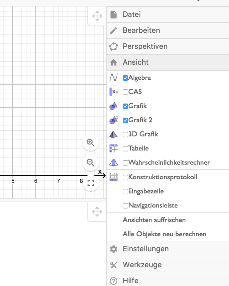Click Alle Objekte neu berechnen
Image resolution: width=229 pixels, height=286 pixels.
click(164, 234)
